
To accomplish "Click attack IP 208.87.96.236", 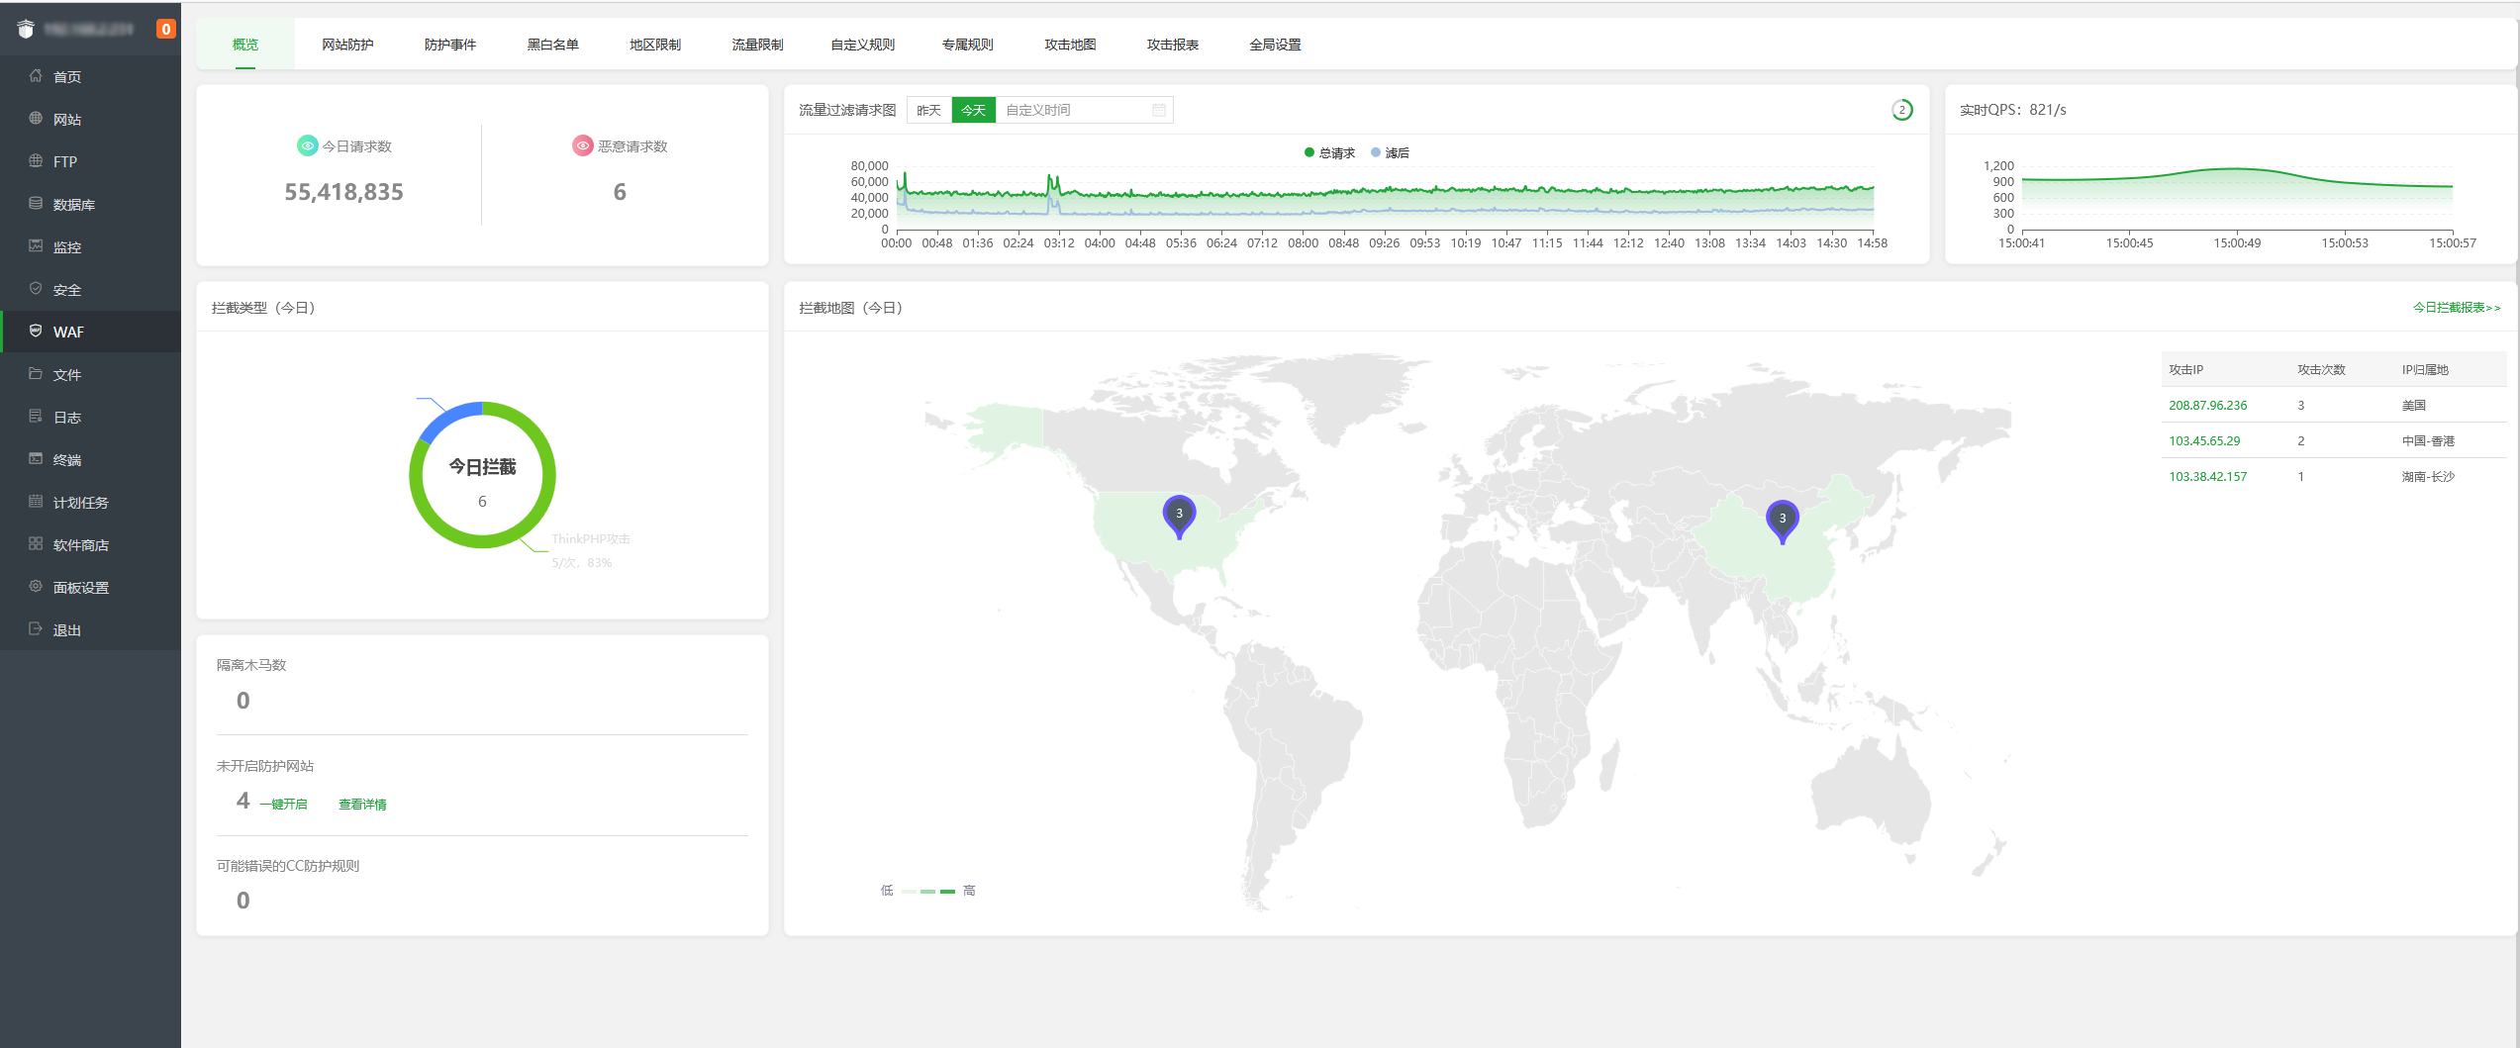I will 2207,406.
